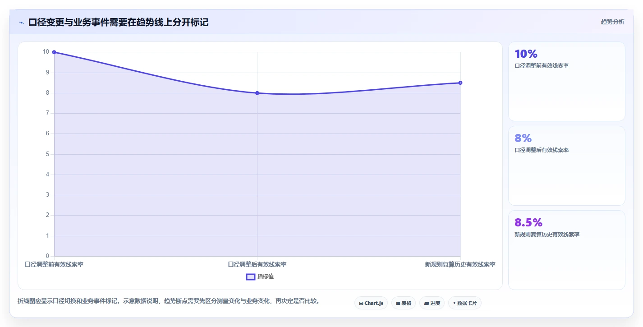Click the data point at value 8.5
This screenshot has height=327, width=643.
click(x=460, y=83)
